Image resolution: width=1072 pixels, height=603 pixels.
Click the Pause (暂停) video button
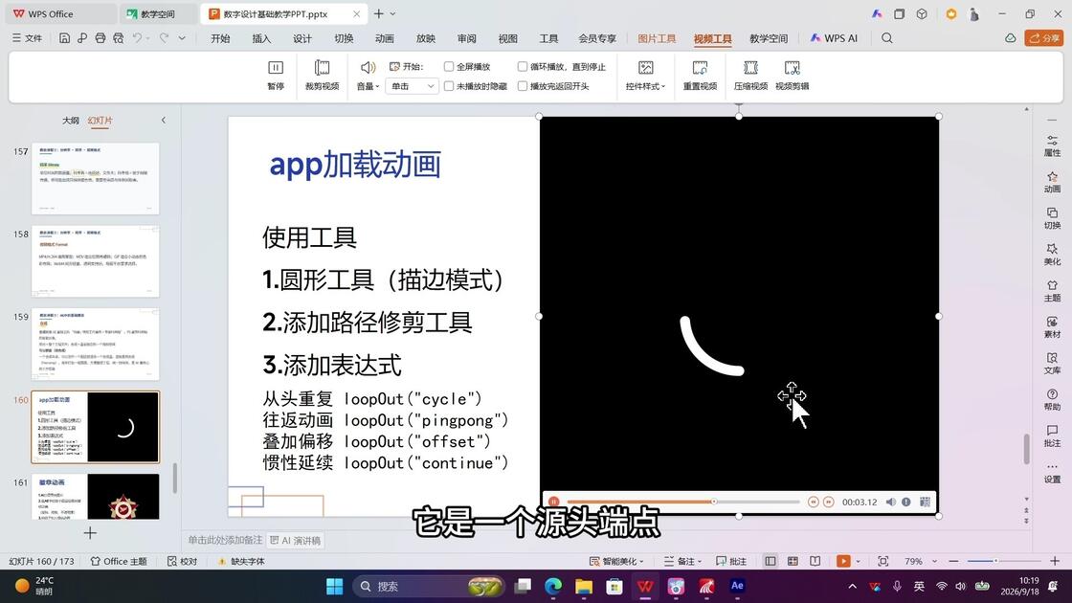click(x=276, y=75)
